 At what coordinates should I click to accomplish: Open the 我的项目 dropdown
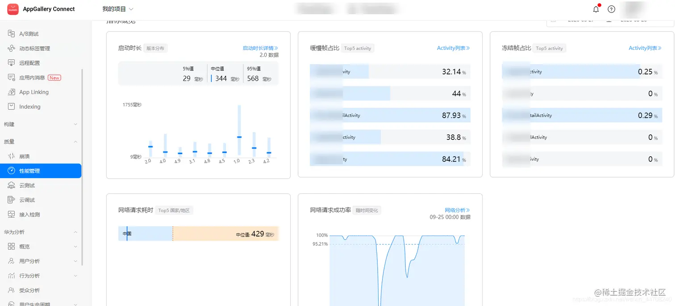pos(118,9)
